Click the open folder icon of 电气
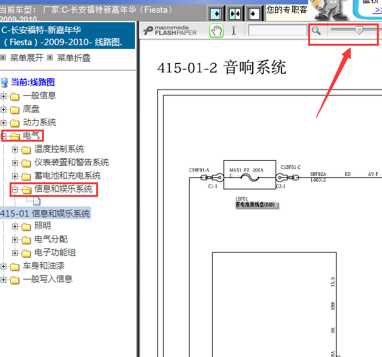382x357 pixels. (x=15, y=136)
